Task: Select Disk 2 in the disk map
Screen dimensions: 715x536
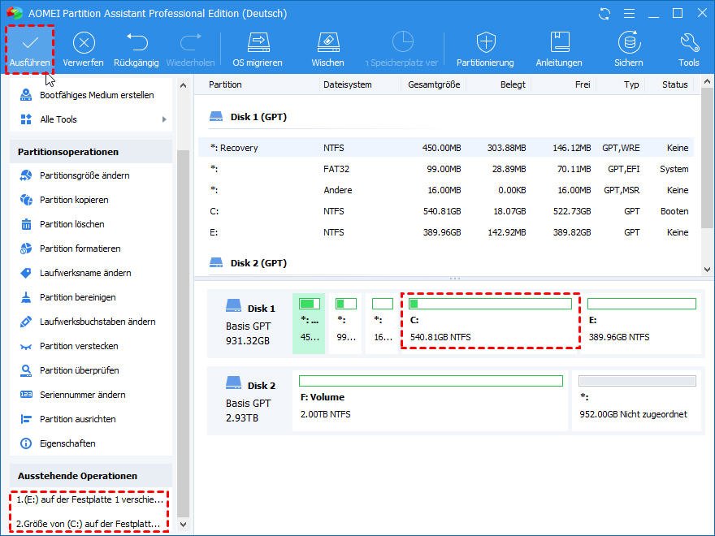Action: [x=250, y=401]
